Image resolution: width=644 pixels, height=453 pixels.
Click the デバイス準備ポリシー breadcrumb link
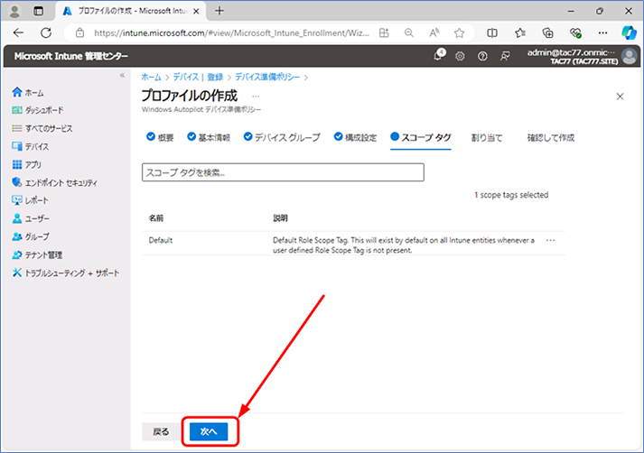267,77
